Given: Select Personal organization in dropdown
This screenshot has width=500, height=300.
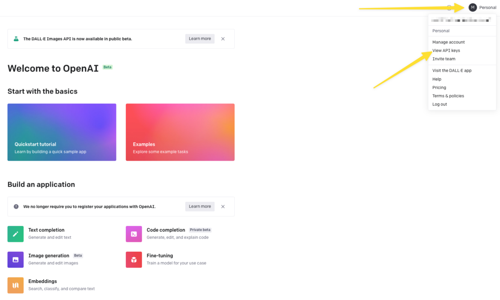Looking at the screenshot, I should (x=440, y=31).
